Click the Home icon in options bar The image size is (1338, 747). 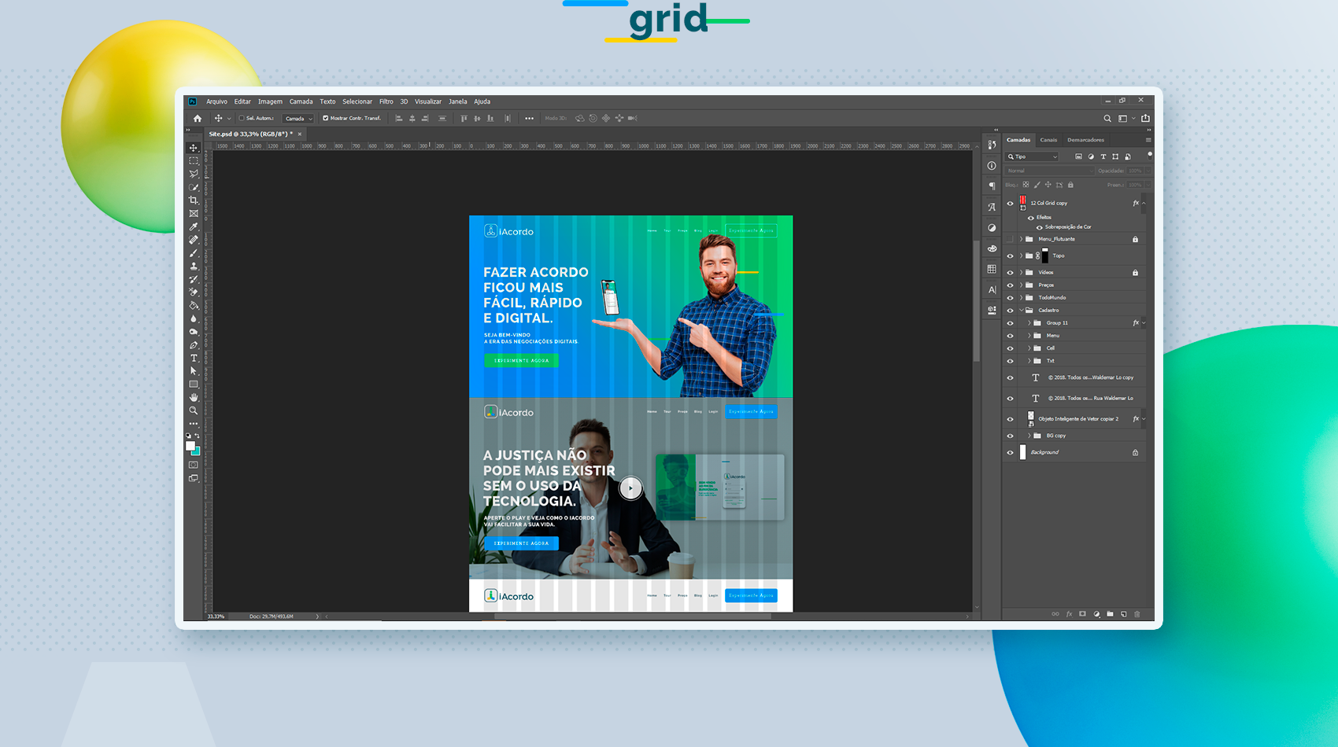point(198,119)
